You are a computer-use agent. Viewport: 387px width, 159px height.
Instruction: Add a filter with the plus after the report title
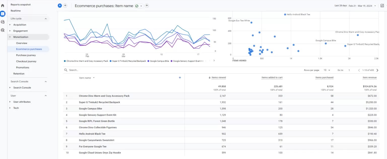coord(147,6)
